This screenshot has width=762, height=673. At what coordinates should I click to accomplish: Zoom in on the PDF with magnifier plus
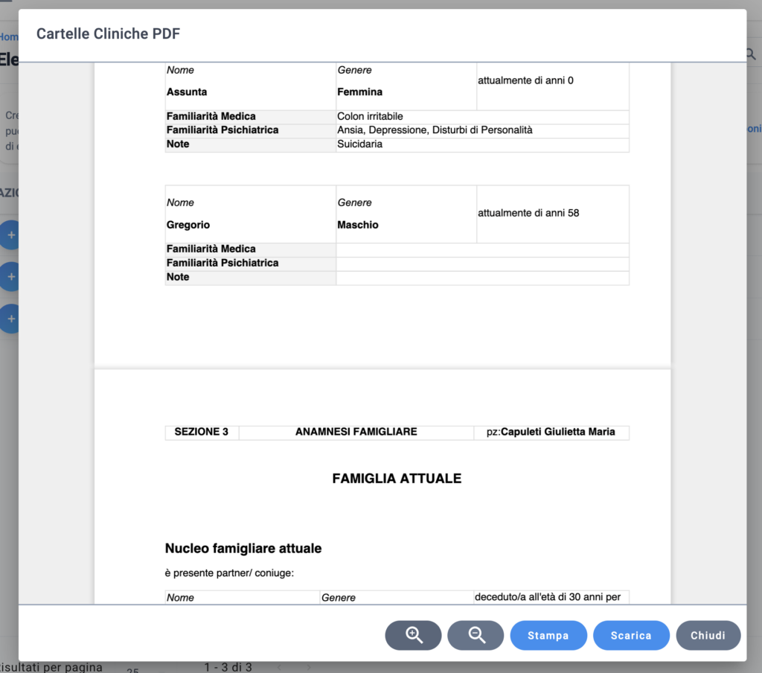(413, 635)
